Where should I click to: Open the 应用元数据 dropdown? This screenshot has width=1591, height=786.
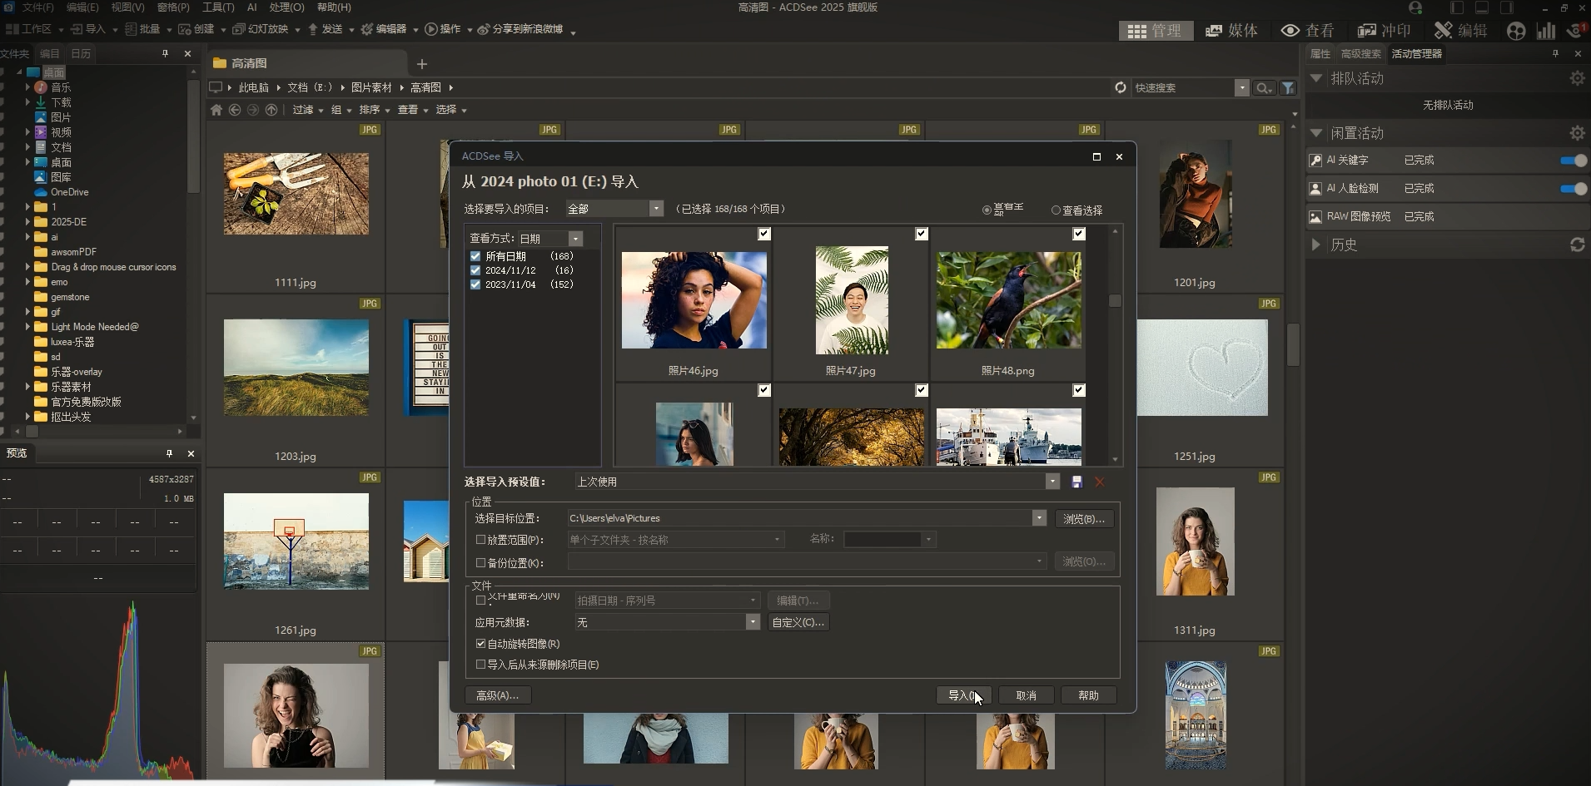point(753,622)
